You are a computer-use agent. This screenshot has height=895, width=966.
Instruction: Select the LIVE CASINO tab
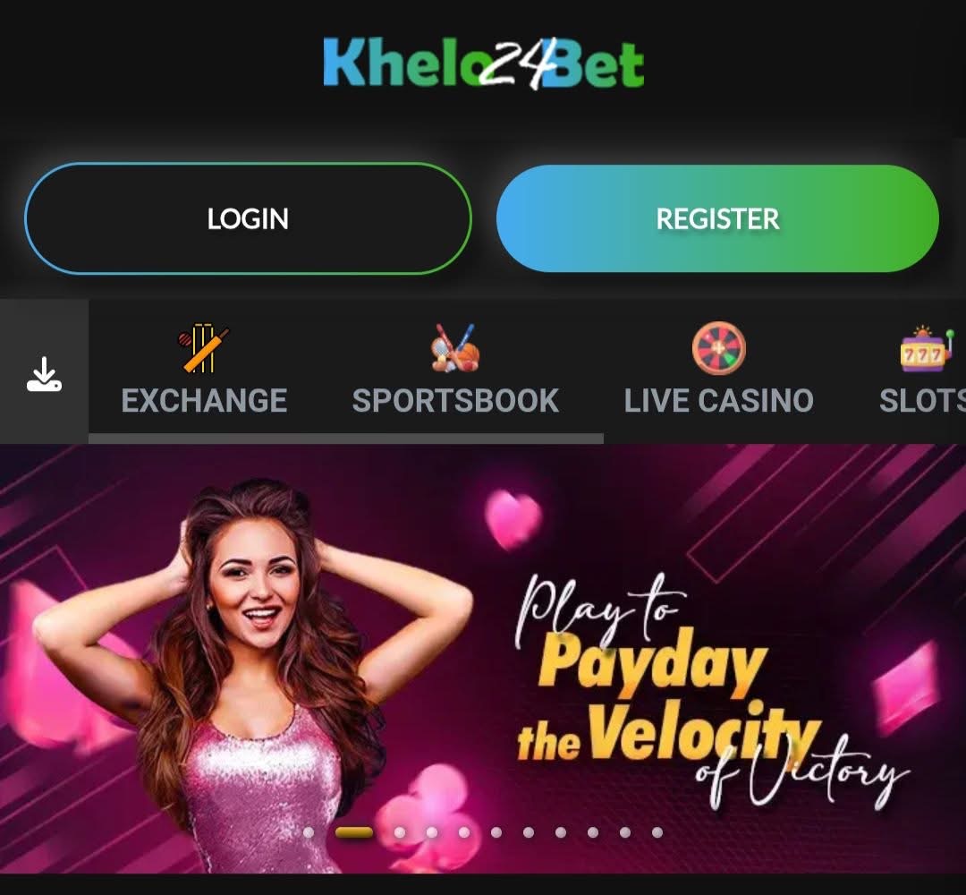coord(718,401)
